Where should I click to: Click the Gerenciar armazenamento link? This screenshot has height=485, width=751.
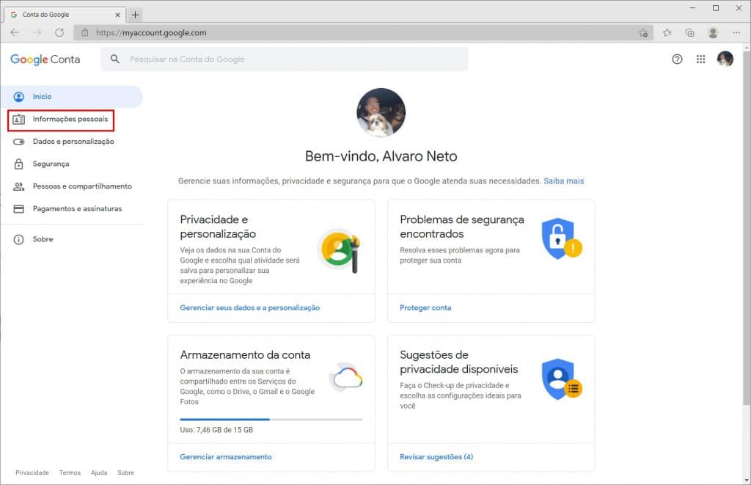(226, 456)
